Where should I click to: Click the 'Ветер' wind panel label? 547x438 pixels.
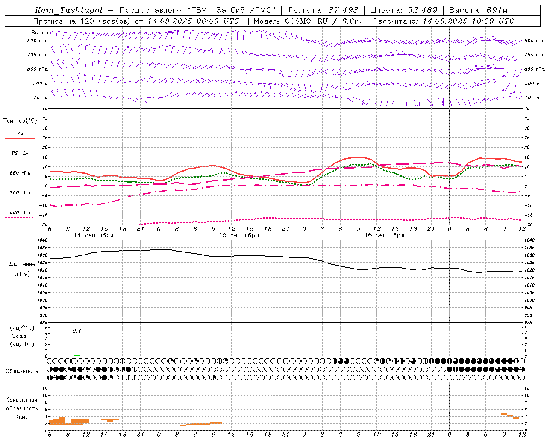39,33
